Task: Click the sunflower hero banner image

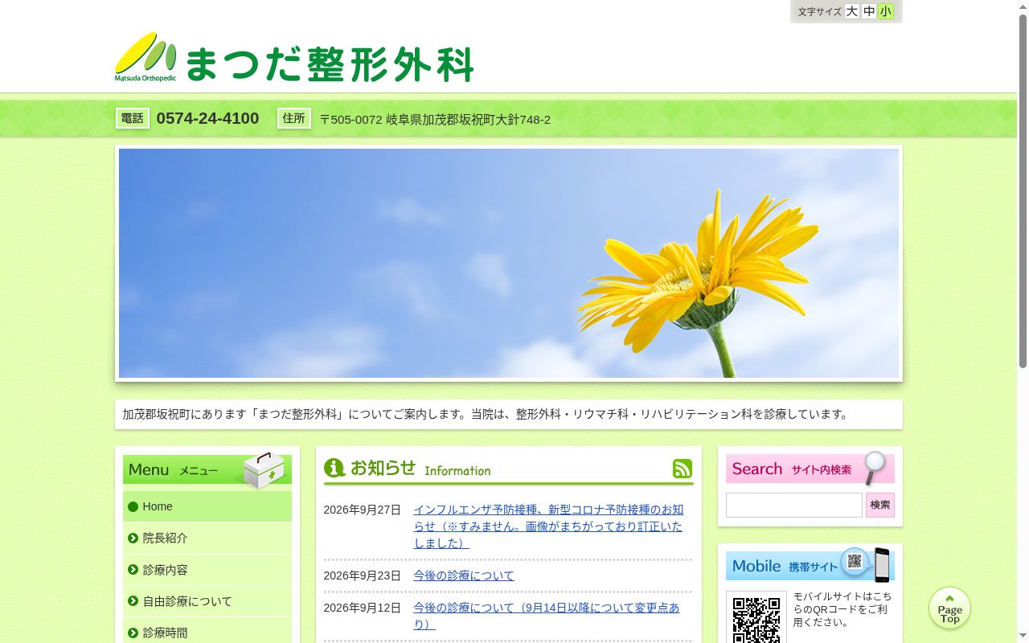Action: pyautogui.click(x=509, y=263)
